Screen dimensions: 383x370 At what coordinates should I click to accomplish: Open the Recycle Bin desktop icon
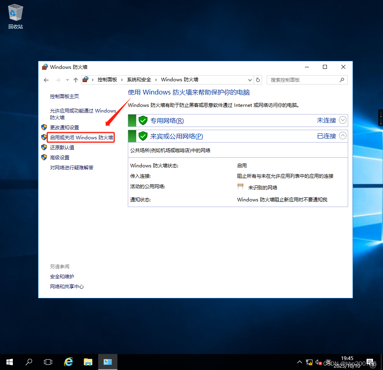(x=15, y=16)
